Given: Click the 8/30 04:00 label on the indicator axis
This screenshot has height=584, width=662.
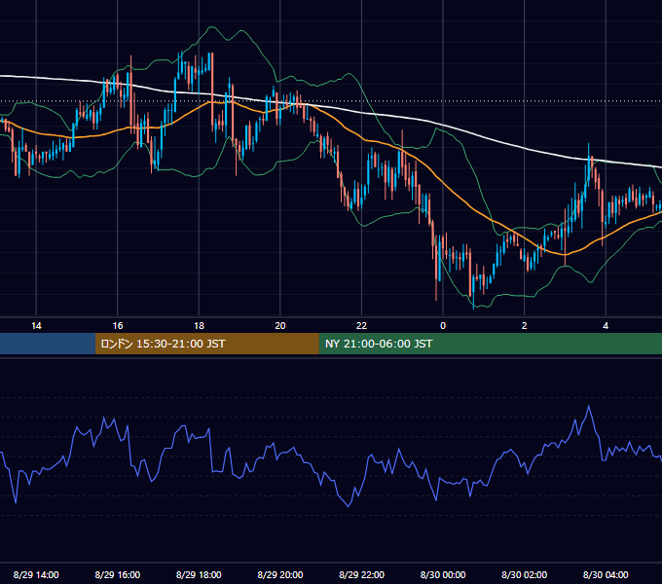Looking at the screenshot, I should coord(606,574).
